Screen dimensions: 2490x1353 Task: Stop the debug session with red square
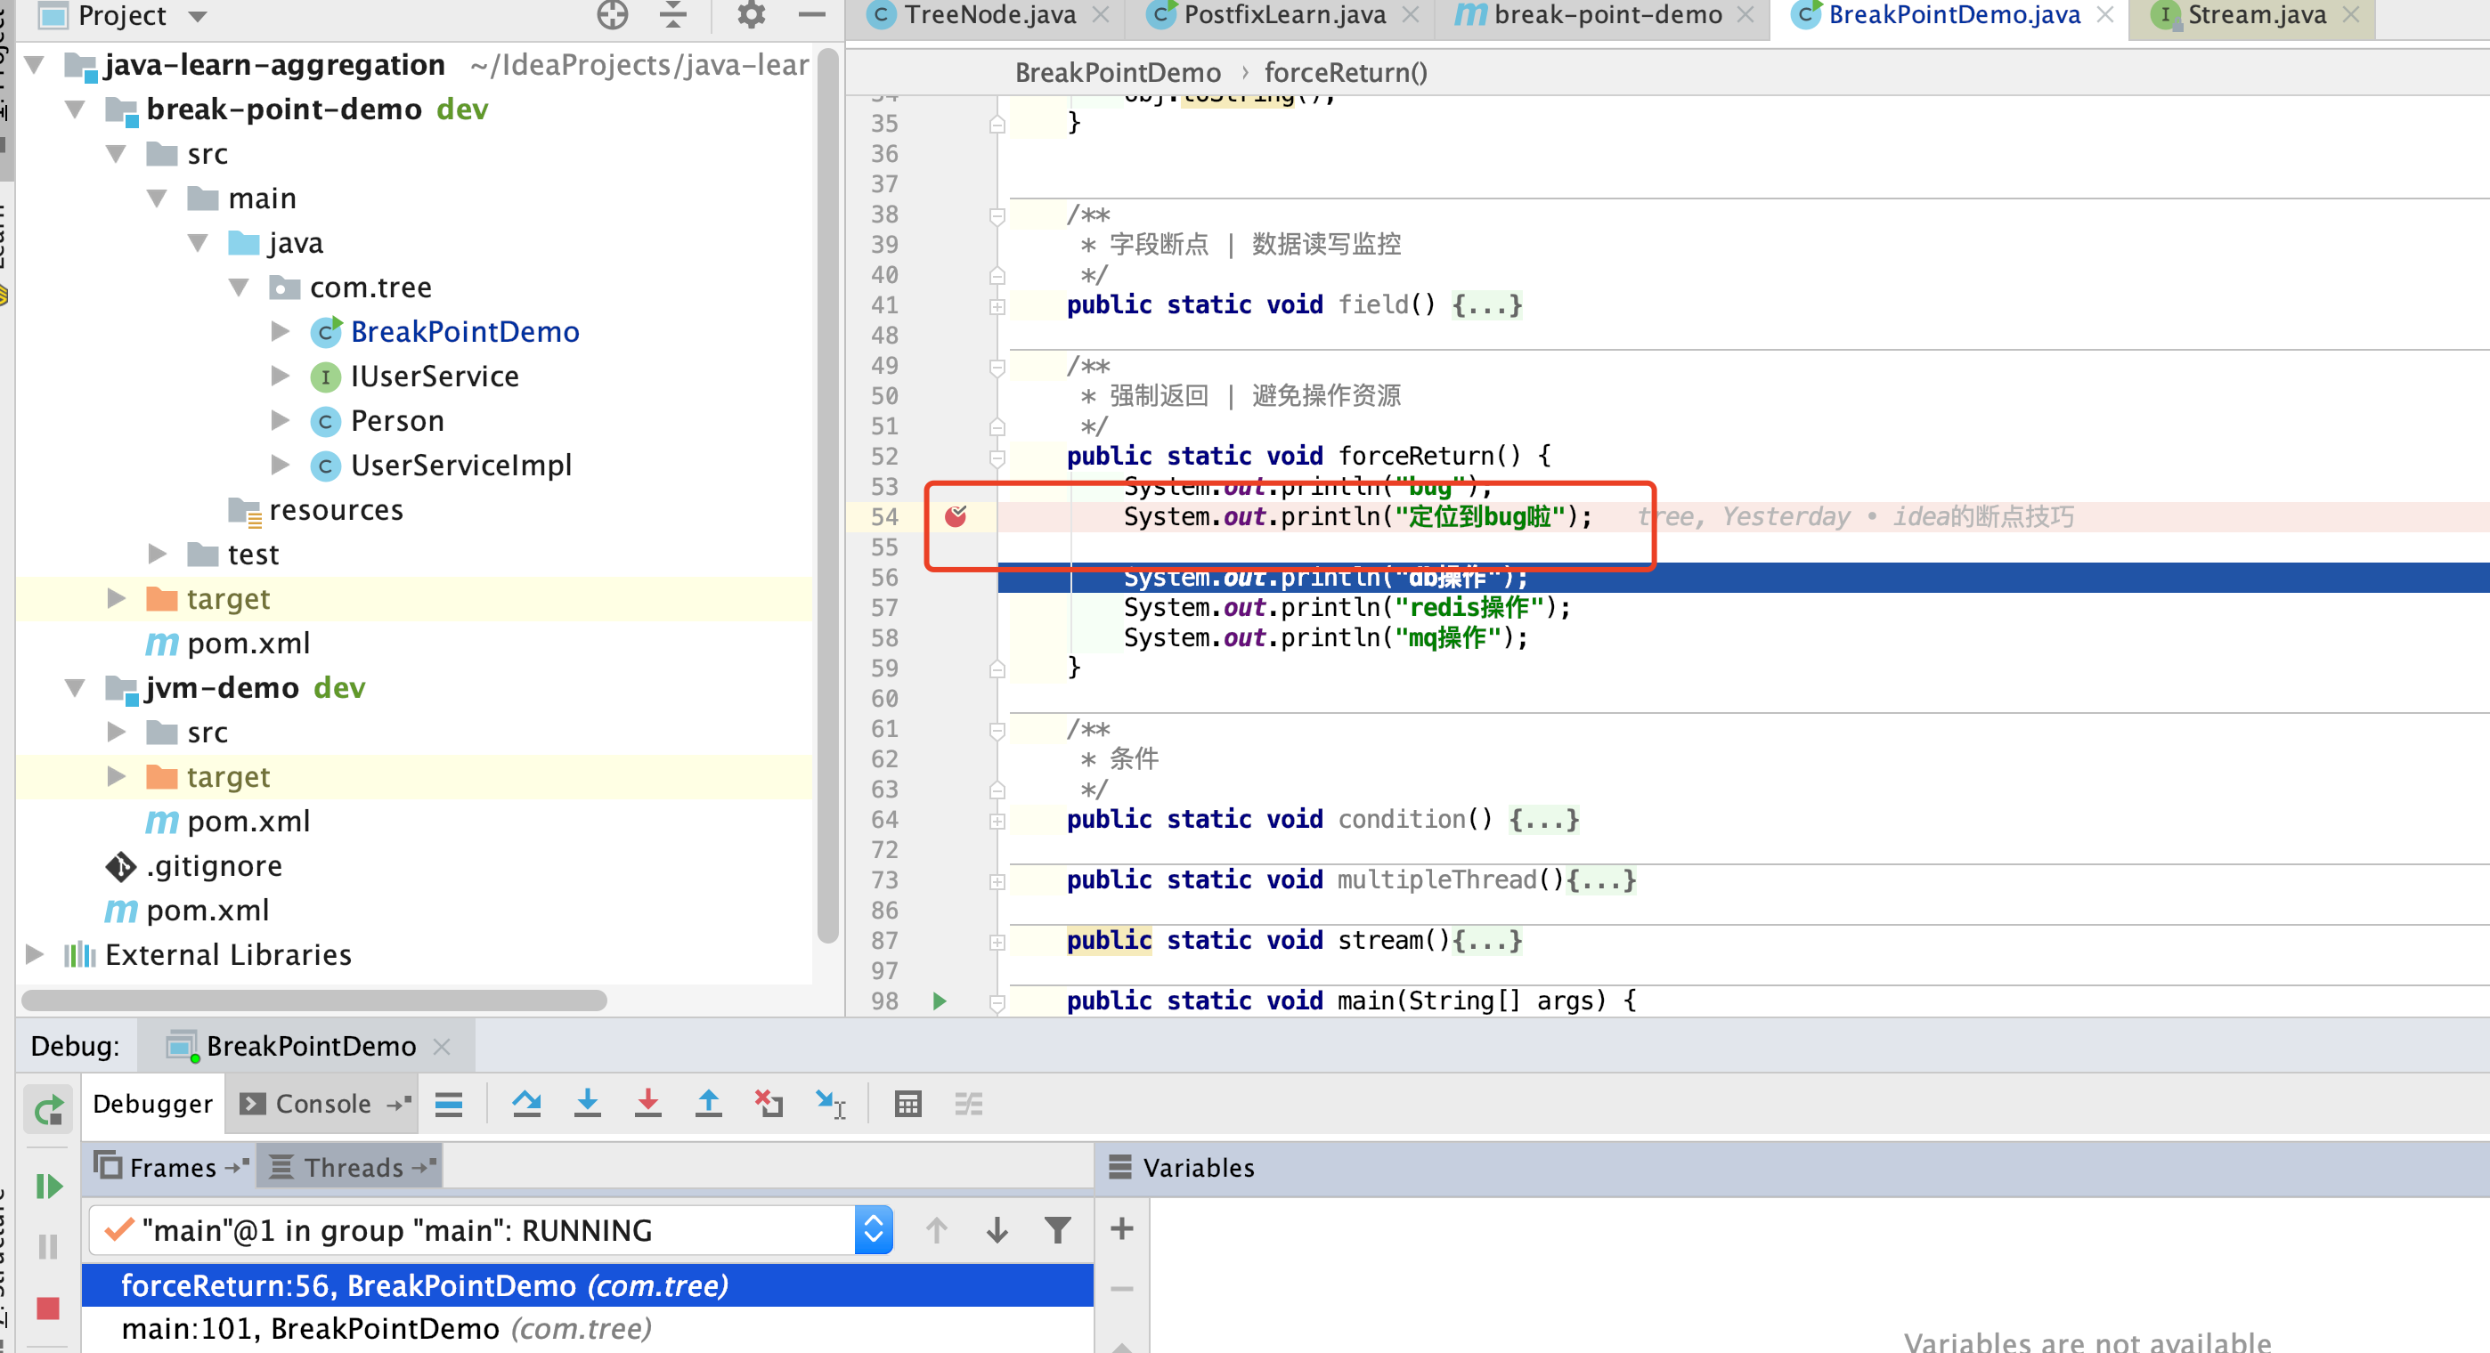[x=47, y=1308]
